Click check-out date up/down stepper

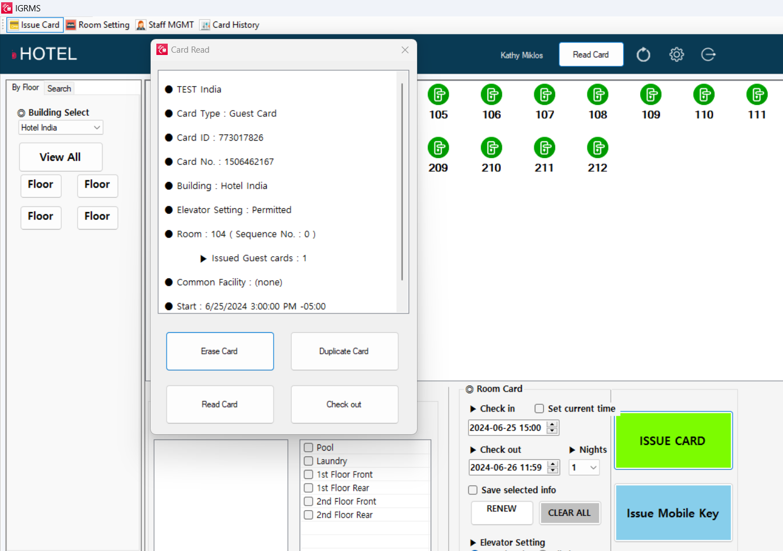click(x=553, y=468)
